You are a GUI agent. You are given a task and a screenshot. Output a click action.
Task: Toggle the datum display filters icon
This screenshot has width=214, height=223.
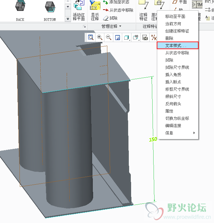154,37
